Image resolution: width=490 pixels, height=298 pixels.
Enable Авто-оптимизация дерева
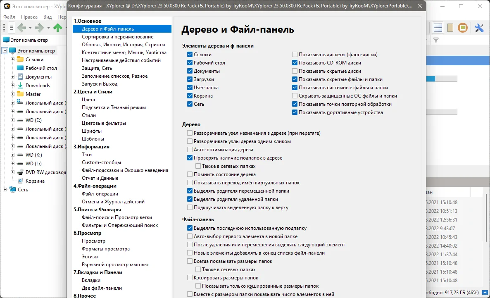click(190, 150)
